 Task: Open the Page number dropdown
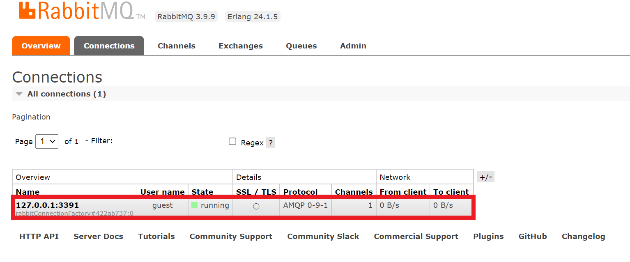(47, 141)
